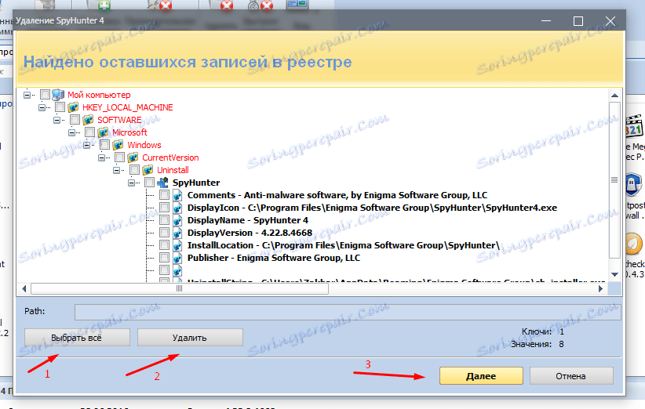Check the Uninstall key checkbox
The width and height of the screenshot is (645, 409).
pyautogui.click(x=134, y=170)
